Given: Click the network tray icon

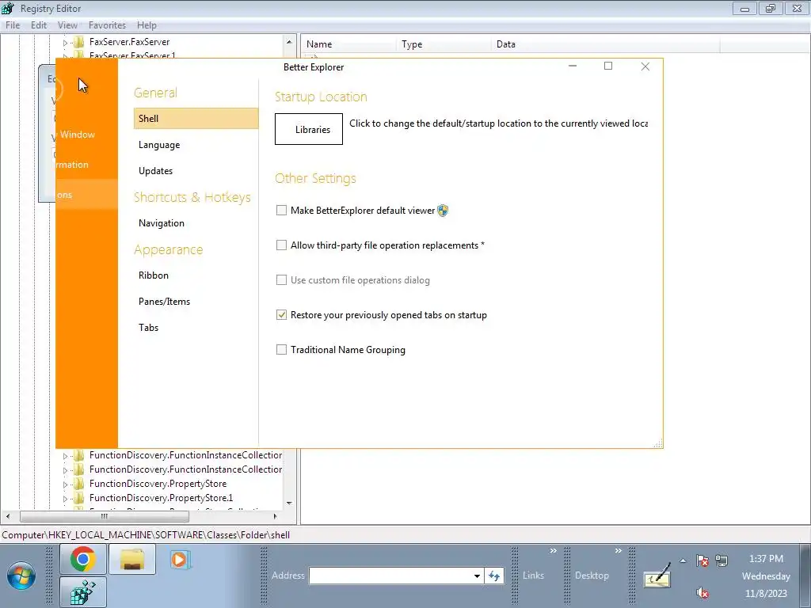Looking at the screenshot, I should pyautogui.click(x=722, y=560).
